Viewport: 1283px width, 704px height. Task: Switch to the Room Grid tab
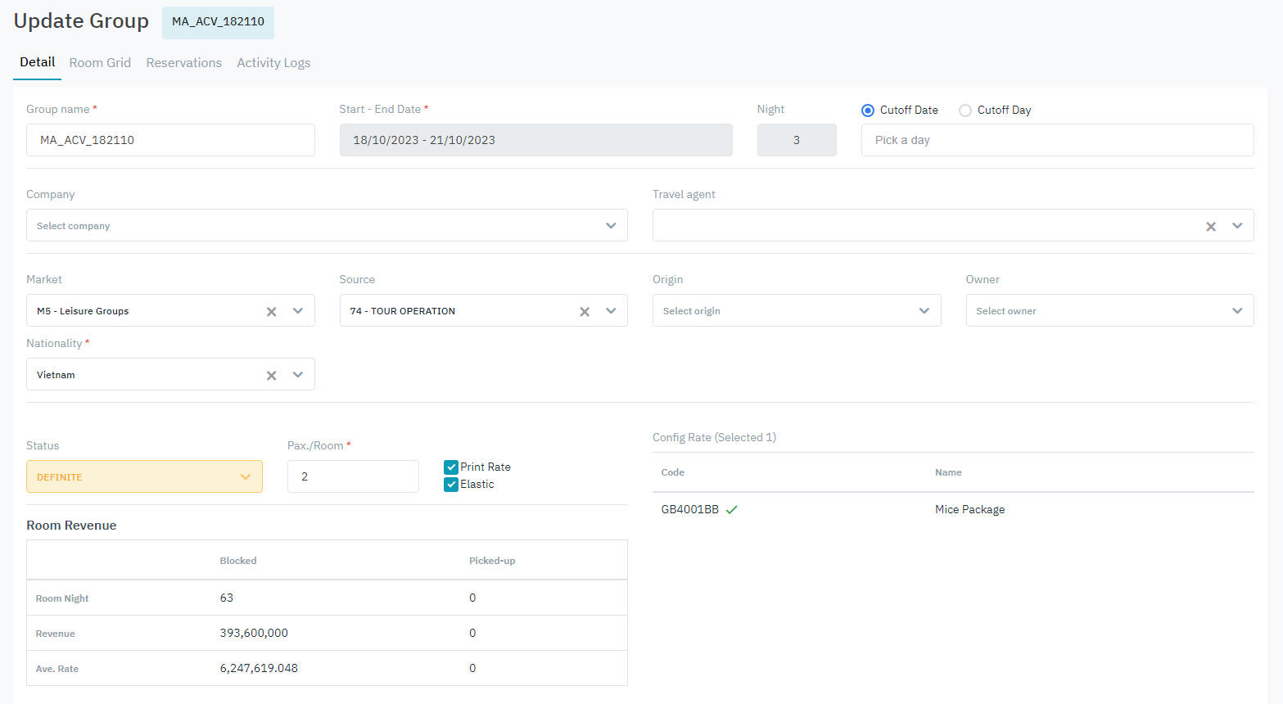[100, 63]
